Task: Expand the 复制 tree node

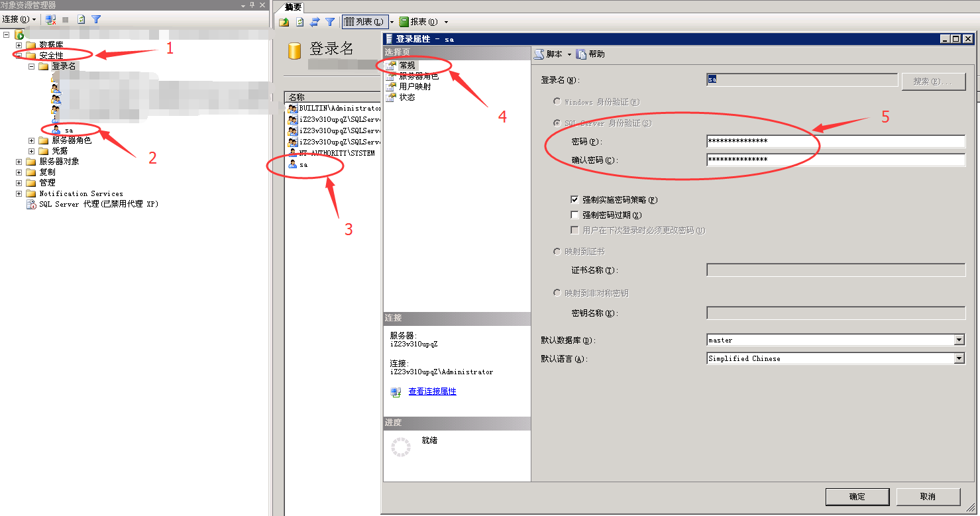Action: tap(19, 172)
